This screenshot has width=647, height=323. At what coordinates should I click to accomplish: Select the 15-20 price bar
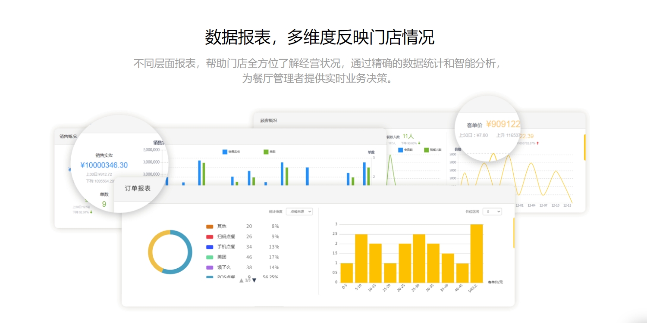point(390,273)
